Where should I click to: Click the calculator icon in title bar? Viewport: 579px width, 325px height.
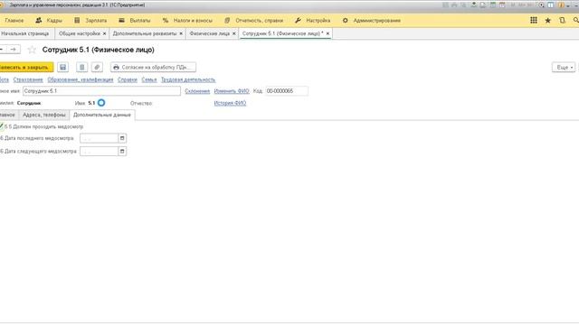pyautogui.click(x=493, y=5)
